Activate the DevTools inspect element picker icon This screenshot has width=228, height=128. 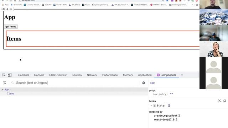point(4,75)
